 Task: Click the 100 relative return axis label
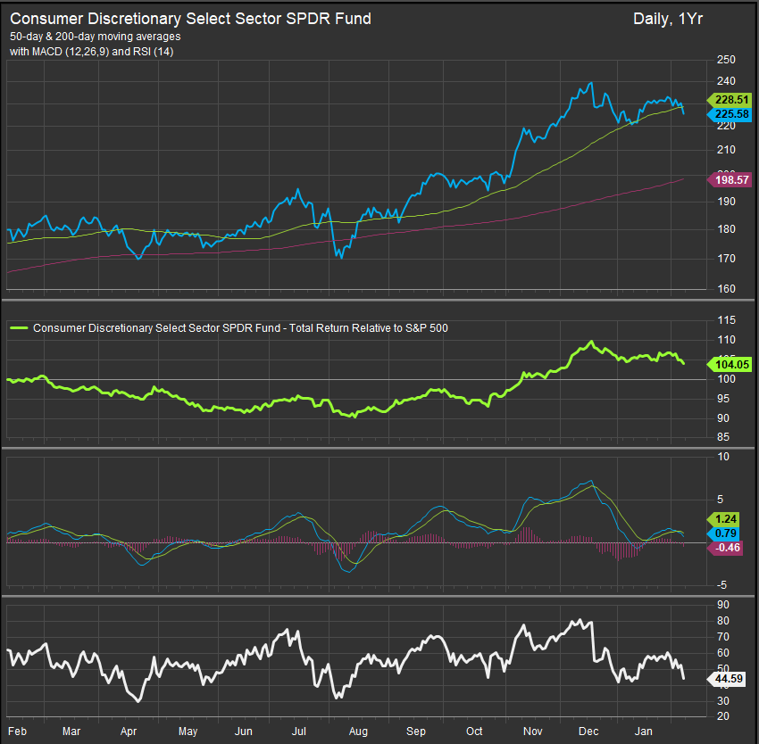click(726, 379)
